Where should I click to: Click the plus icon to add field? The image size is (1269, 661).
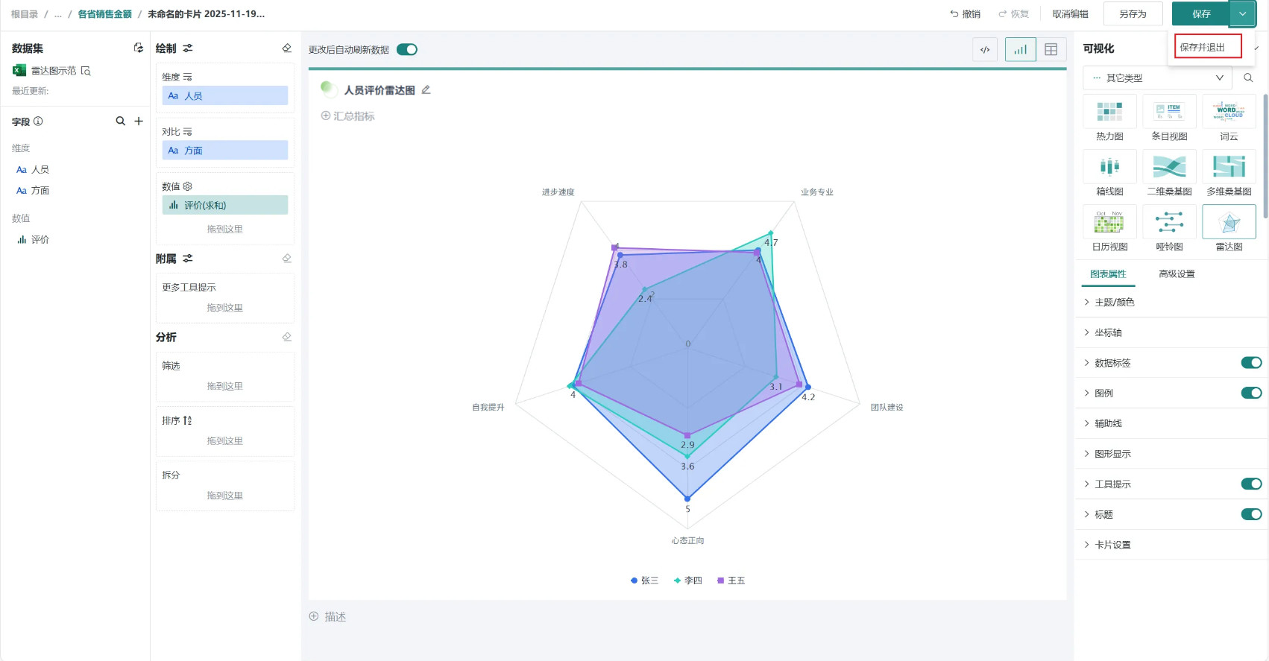[x=139, y=121]
